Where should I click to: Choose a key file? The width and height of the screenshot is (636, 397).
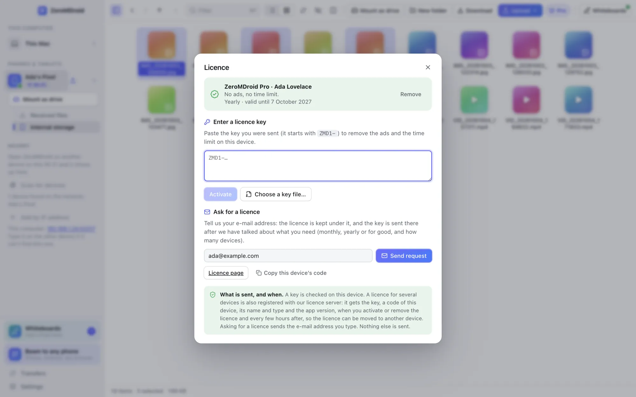(276, 194)
